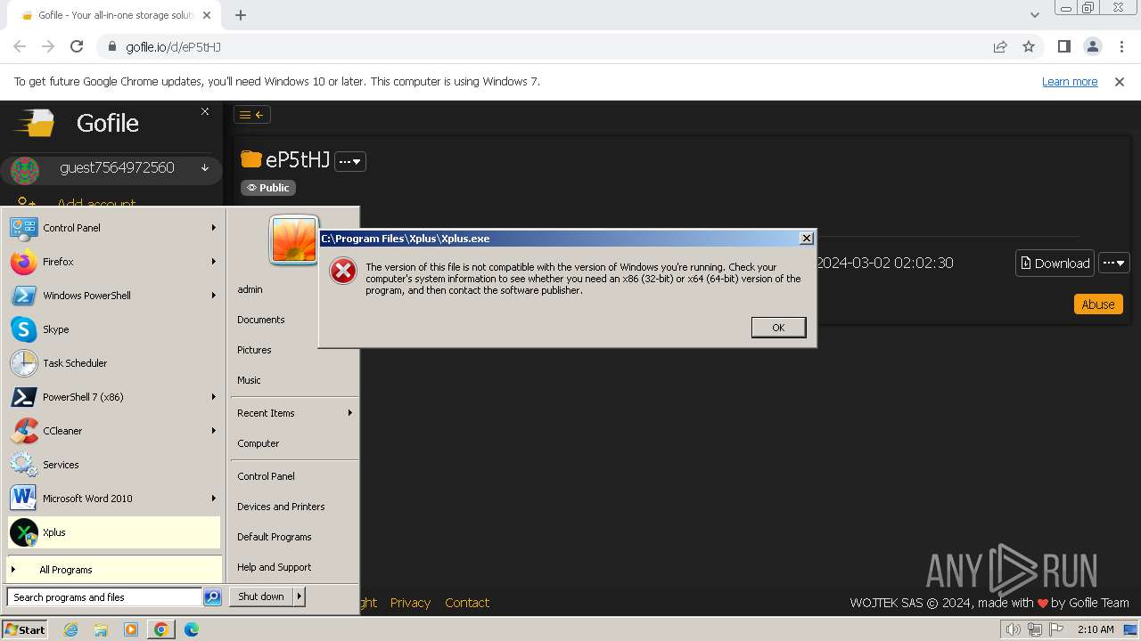This screenshot has height=641, width=1141.
Task: Open a new Chrome tab
Action: click(241, 15)
